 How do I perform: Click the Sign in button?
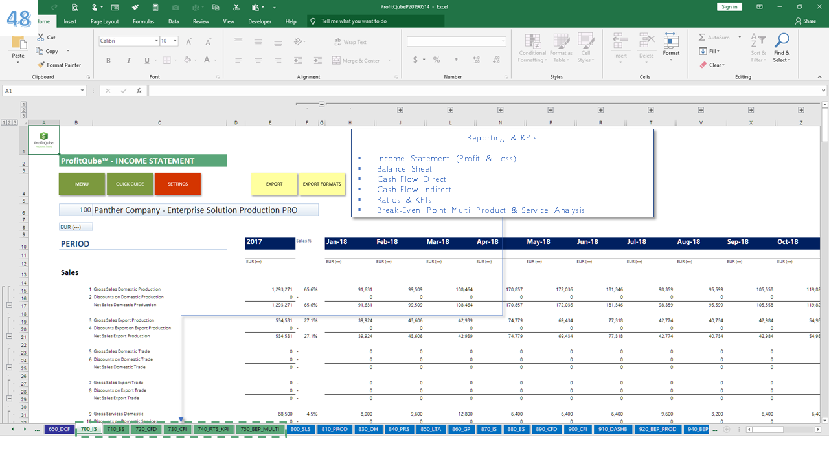[729, 6]
